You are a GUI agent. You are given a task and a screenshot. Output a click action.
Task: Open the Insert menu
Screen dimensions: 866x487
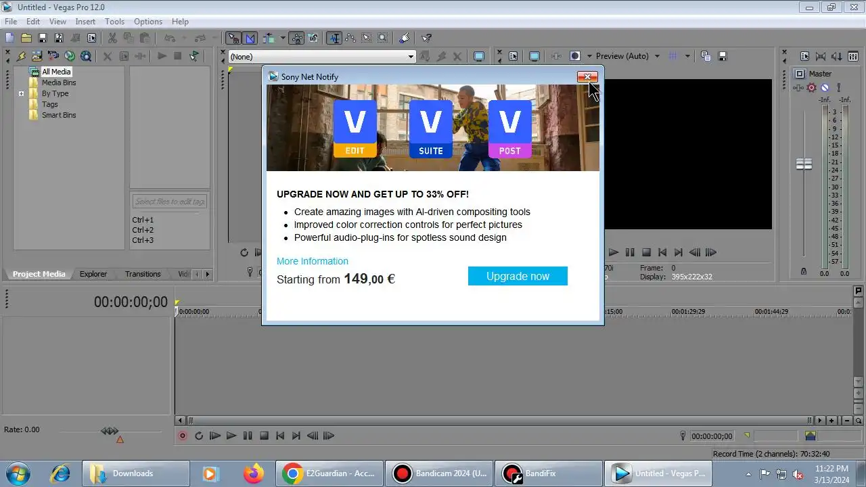point(85,22)
